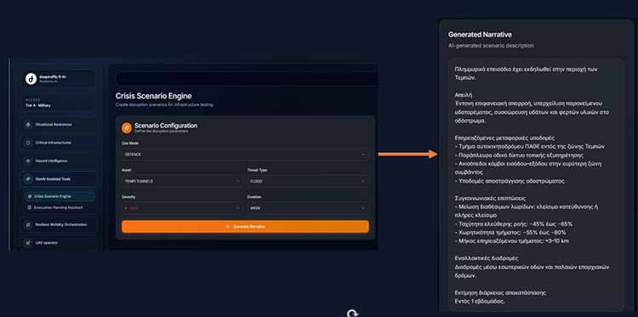Click the orange Scenario Configuration icon
The image size is (638, 317).
[127, 128]
